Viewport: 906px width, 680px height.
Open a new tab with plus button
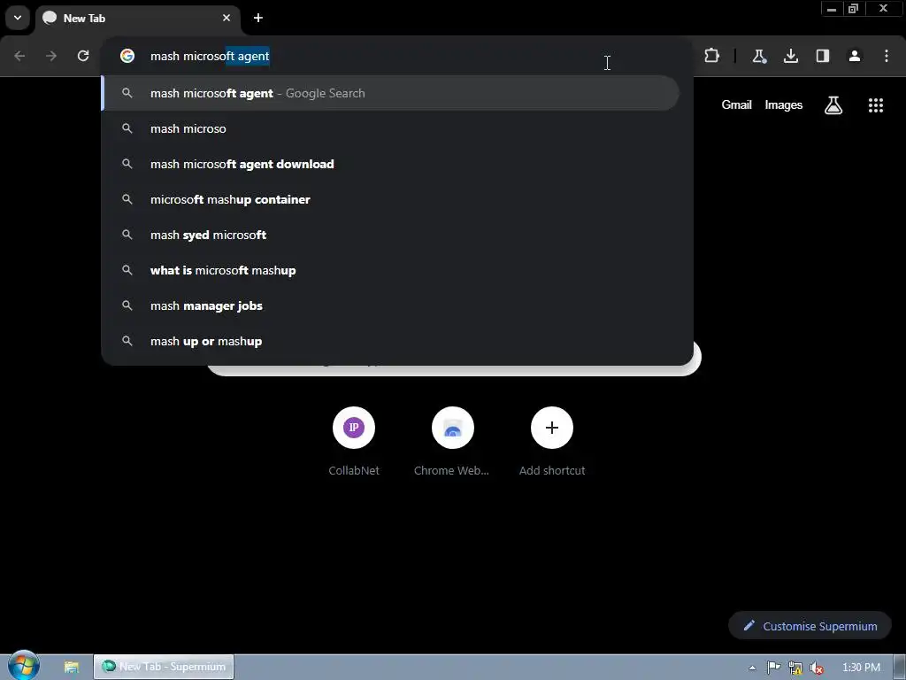pyautogui.click(x=258, y=18)
